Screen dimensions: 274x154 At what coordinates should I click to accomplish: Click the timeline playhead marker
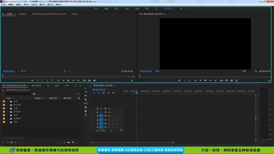click(x=137, y=93)
